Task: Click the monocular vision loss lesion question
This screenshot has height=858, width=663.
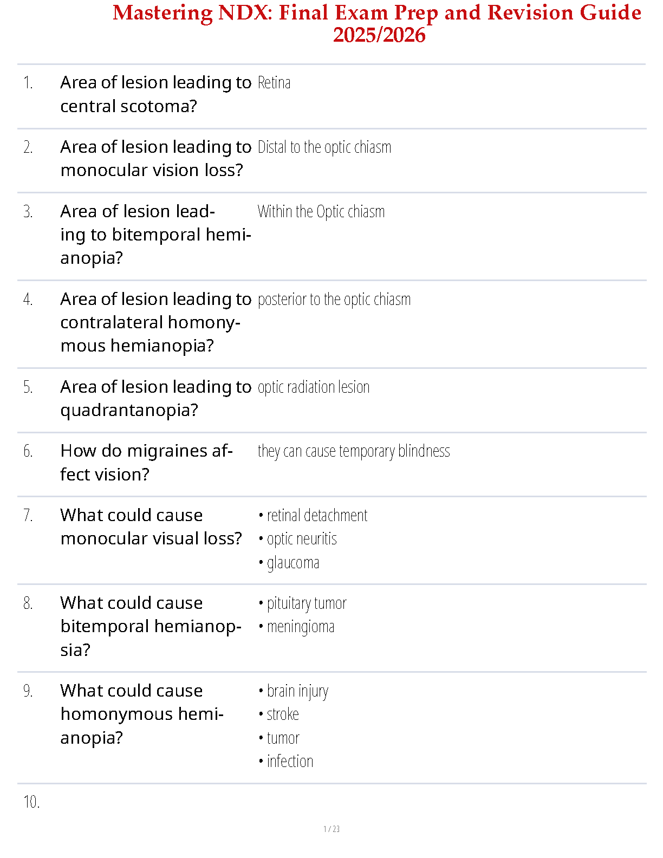Action: coord(155,158)
